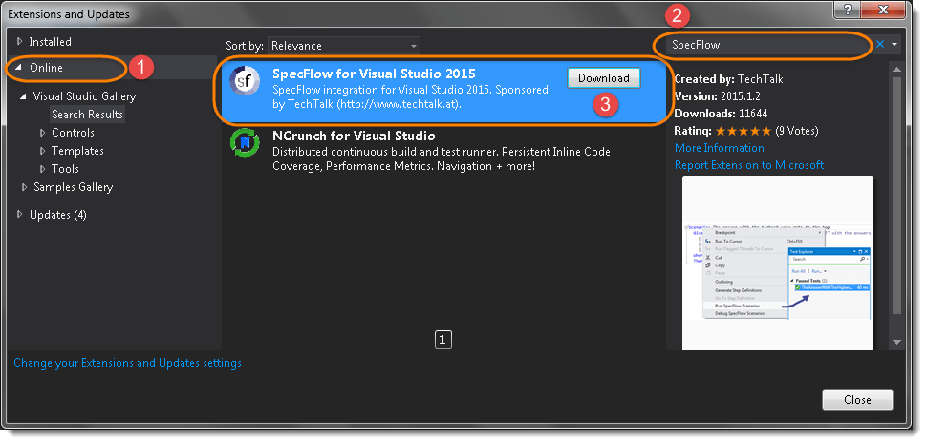Click the Version: 2015.1.2 text
The width and height of the screenshot is (927, 444).
pos(717,96)
